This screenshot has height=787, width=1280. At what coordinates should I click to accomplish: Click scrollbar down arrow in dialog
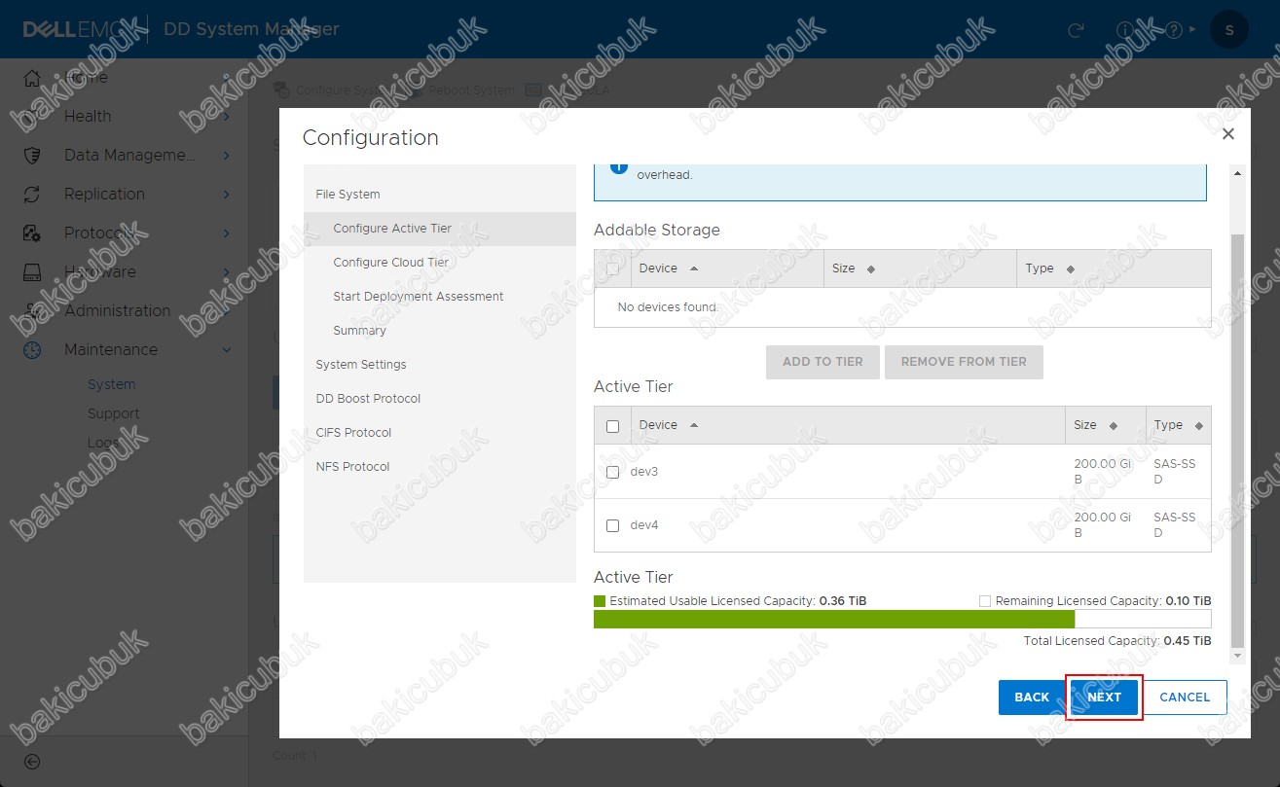click(1237, 657)
